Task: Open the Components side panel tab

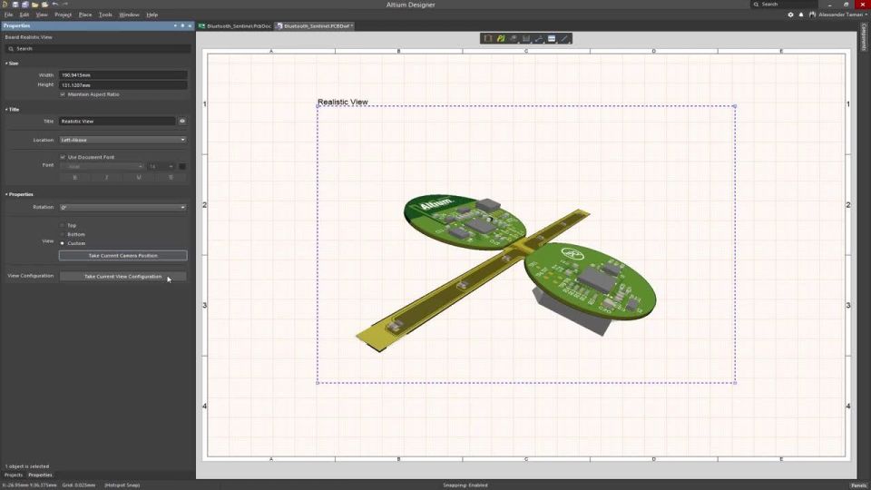Action: click(864, 37)
